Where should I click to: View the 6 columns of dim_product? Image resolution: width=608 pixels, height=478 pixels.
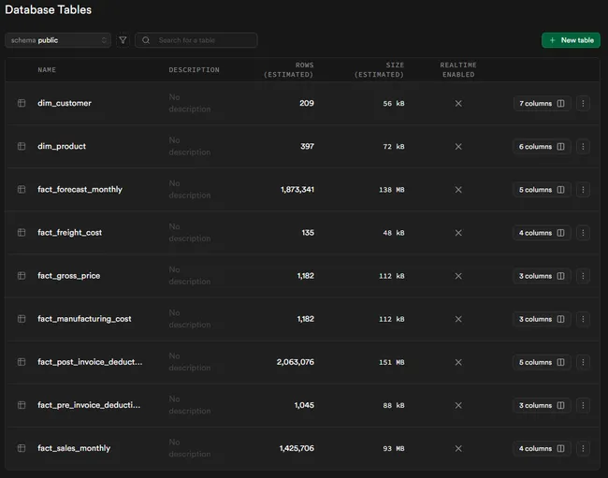(x=542, y=147)
